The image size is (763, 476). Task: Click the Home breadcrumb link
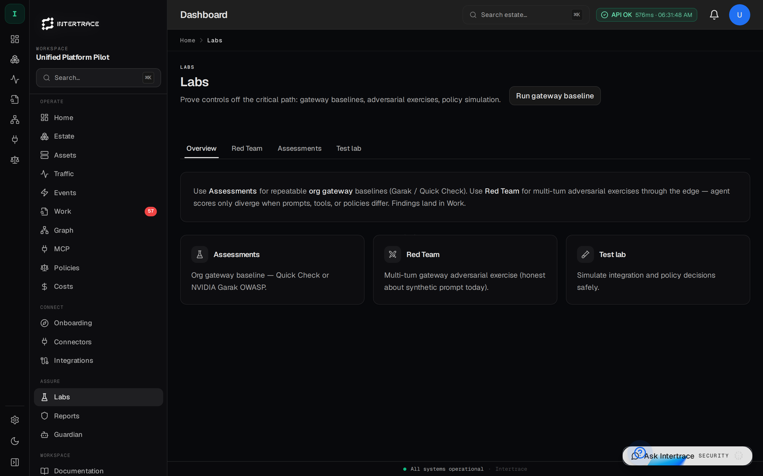(188, 40)
